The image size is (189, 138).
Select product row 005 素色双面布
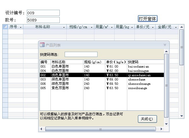(x=102, y=88)
